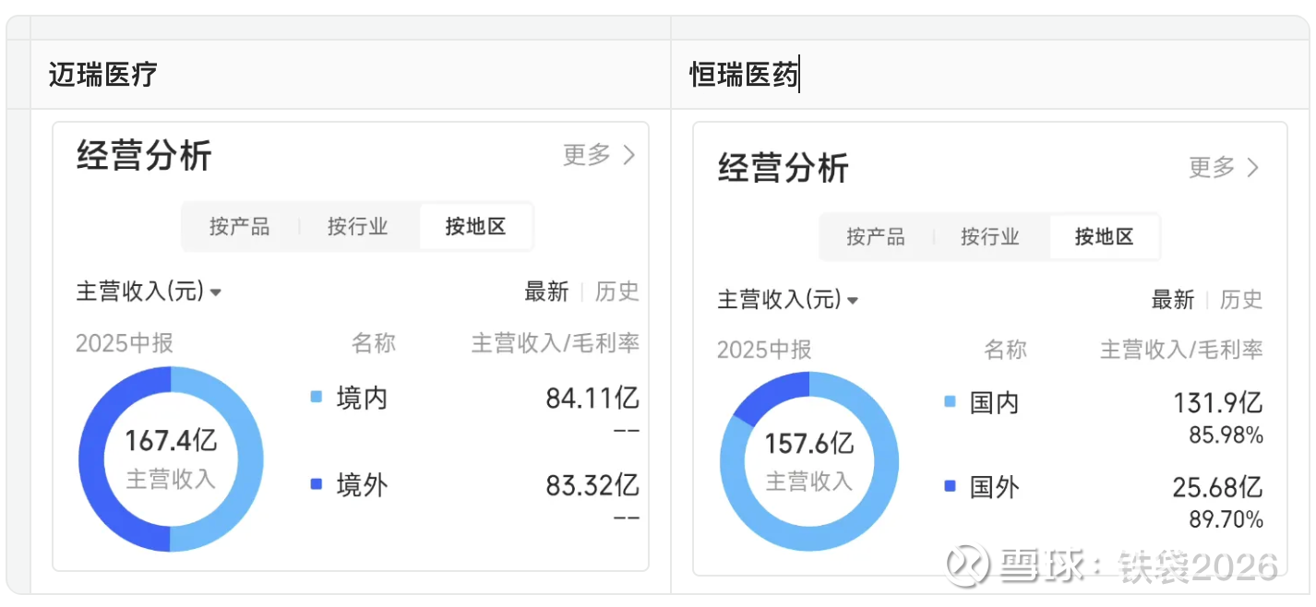Viewport: 1316px width, 607px height.
Task: Click the 境内 light blue legend marker
Action: [317, 398]
